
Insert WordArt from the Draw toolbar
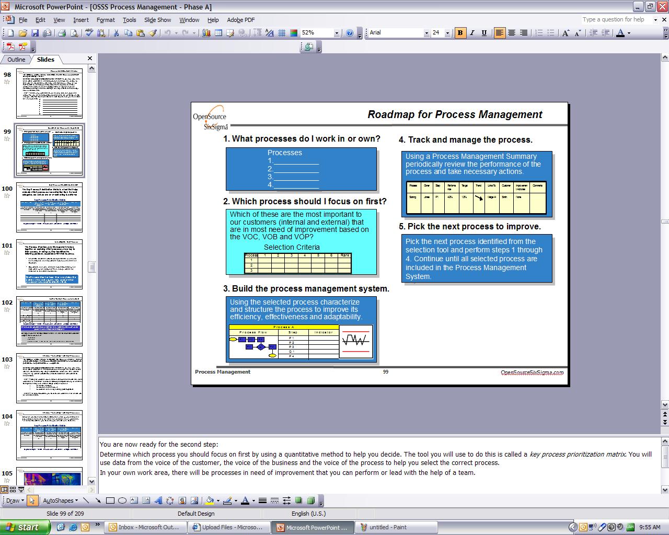pos(158,501)
